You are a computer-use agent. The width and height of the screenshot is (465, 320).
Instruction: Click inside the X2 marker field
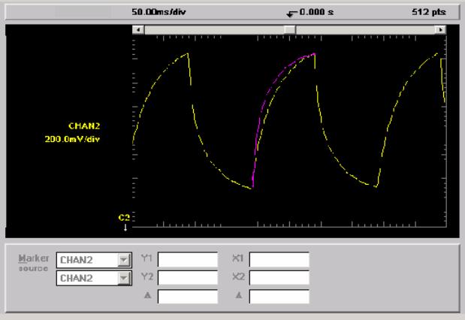(x=279, y=278)
